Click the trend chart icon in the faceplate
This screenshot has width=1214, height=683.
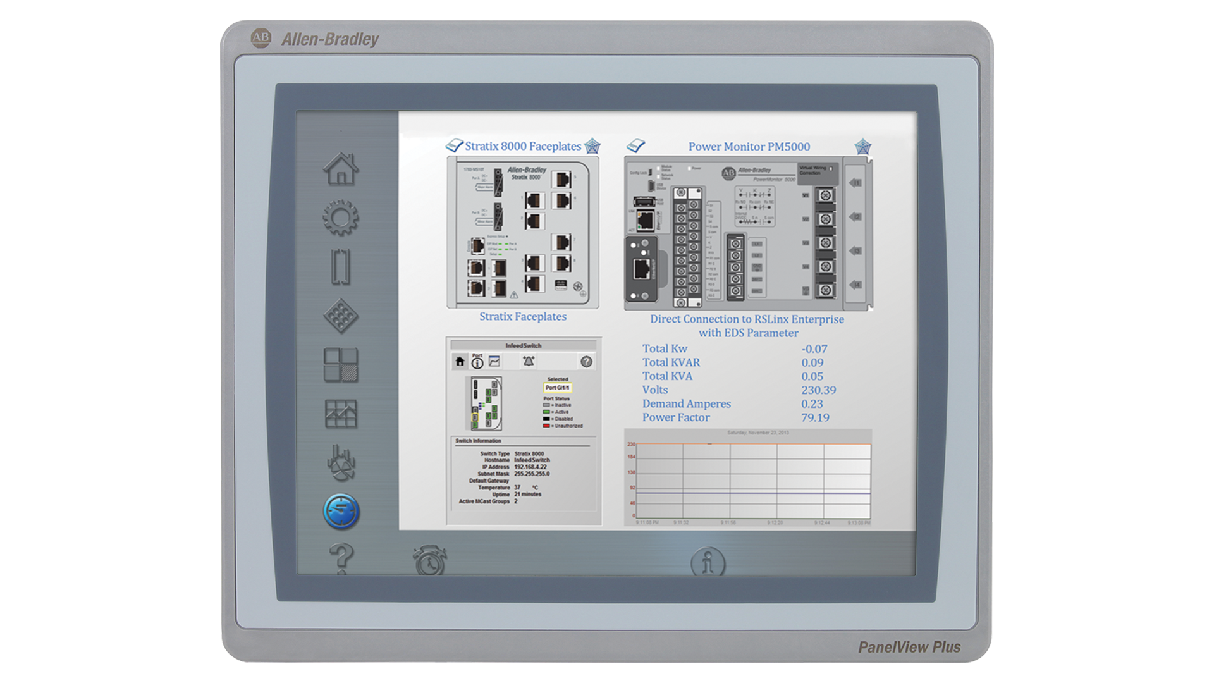pos(495,360)
